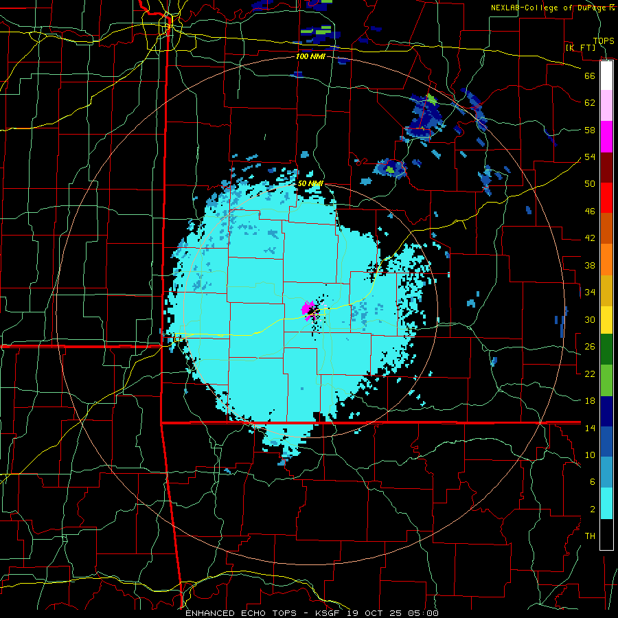
Task: Click the 10 legend value
Action: [x=590, y=455]
